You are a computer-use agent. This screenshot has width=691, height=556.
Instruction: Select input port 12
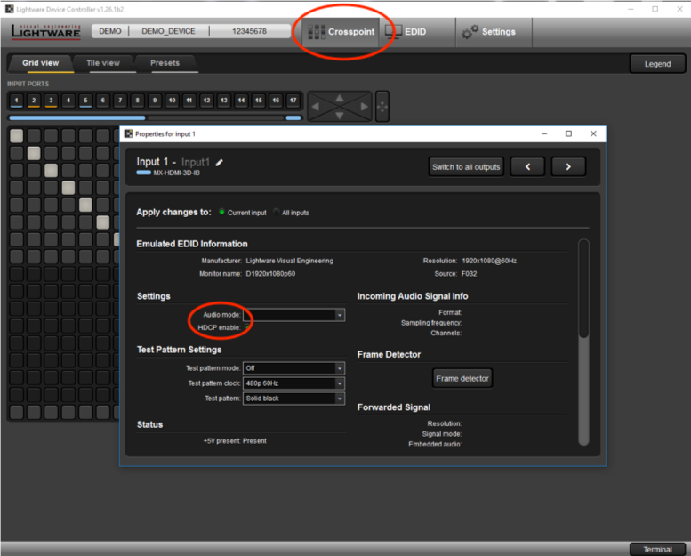click(x=206, y=101)
